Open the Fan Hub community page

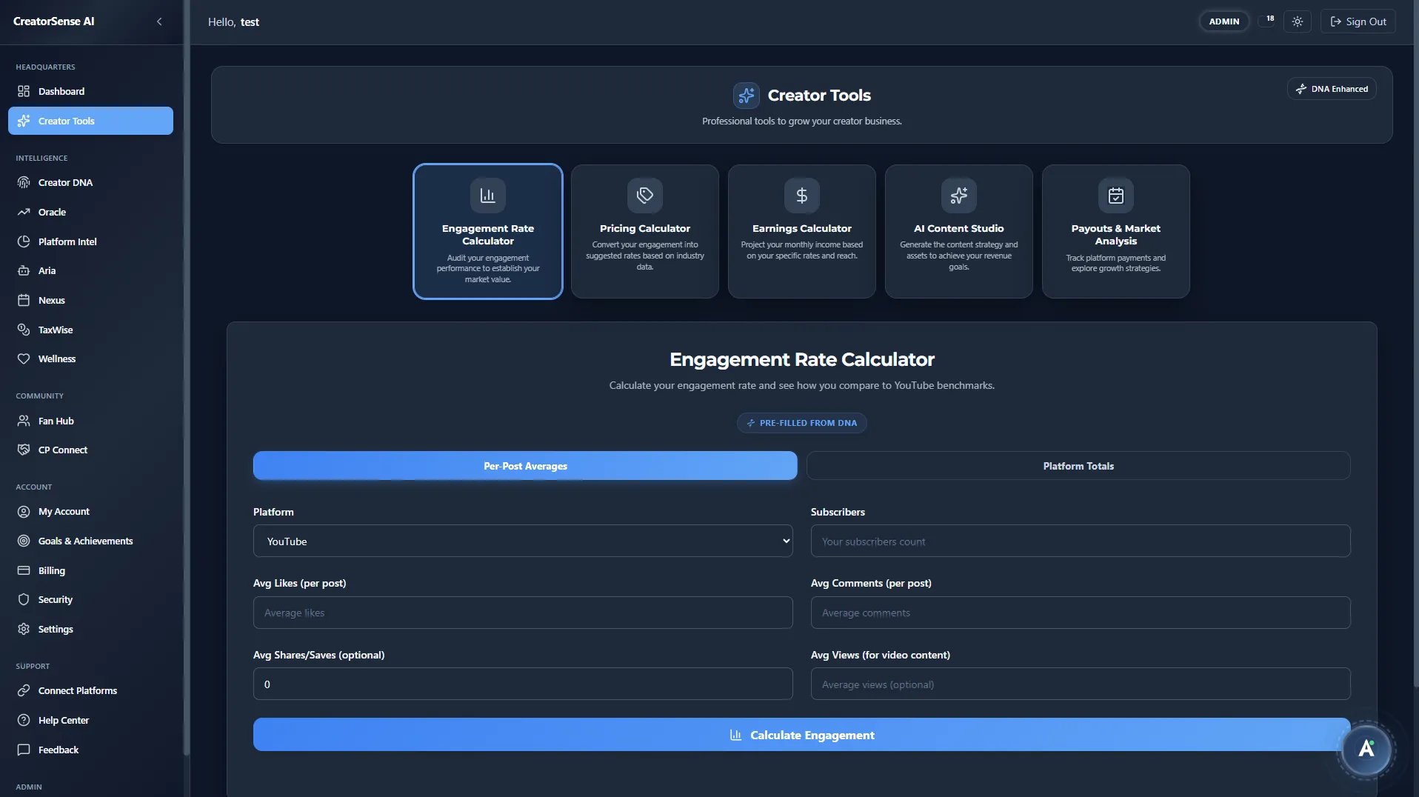click(x=54, y=421)
